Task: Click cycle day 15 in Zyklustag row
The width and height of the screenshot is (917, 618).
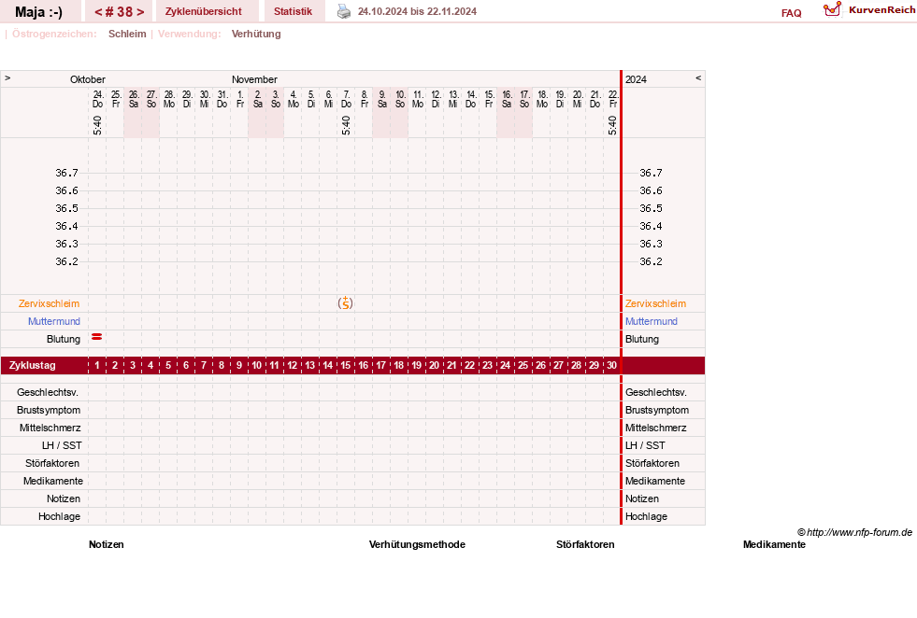Action: (x=346, y=365)
